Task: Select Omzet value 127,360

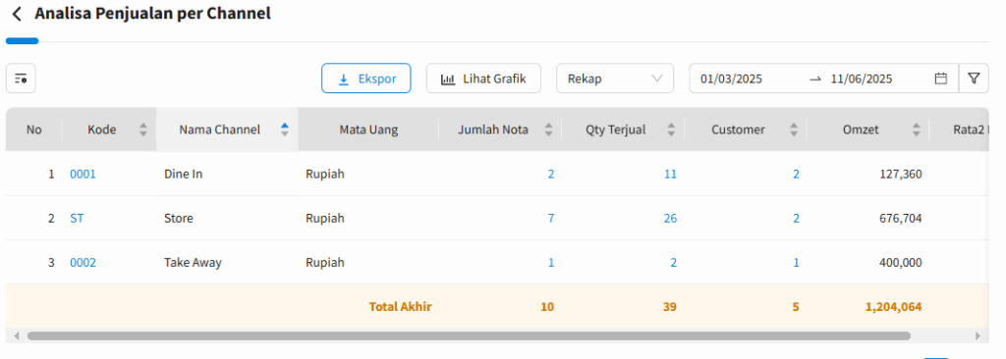Action: (901, 174)
